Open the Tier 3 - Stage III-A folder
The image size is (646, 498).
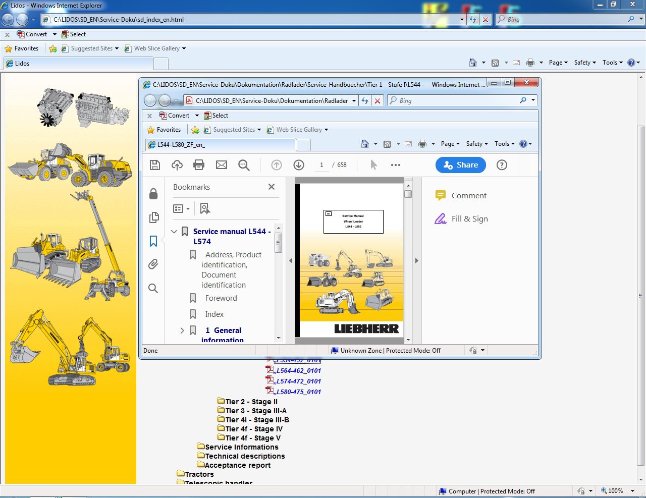[x=255, y=411]
